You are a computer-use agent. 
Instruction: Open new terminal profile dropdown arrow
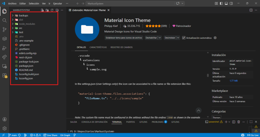click(x=229, y=122)
